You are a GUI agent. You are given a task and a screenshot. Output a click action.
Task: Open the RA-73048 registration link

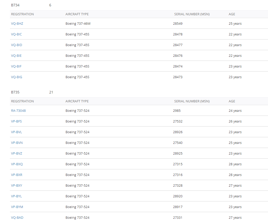pos(19,111)
